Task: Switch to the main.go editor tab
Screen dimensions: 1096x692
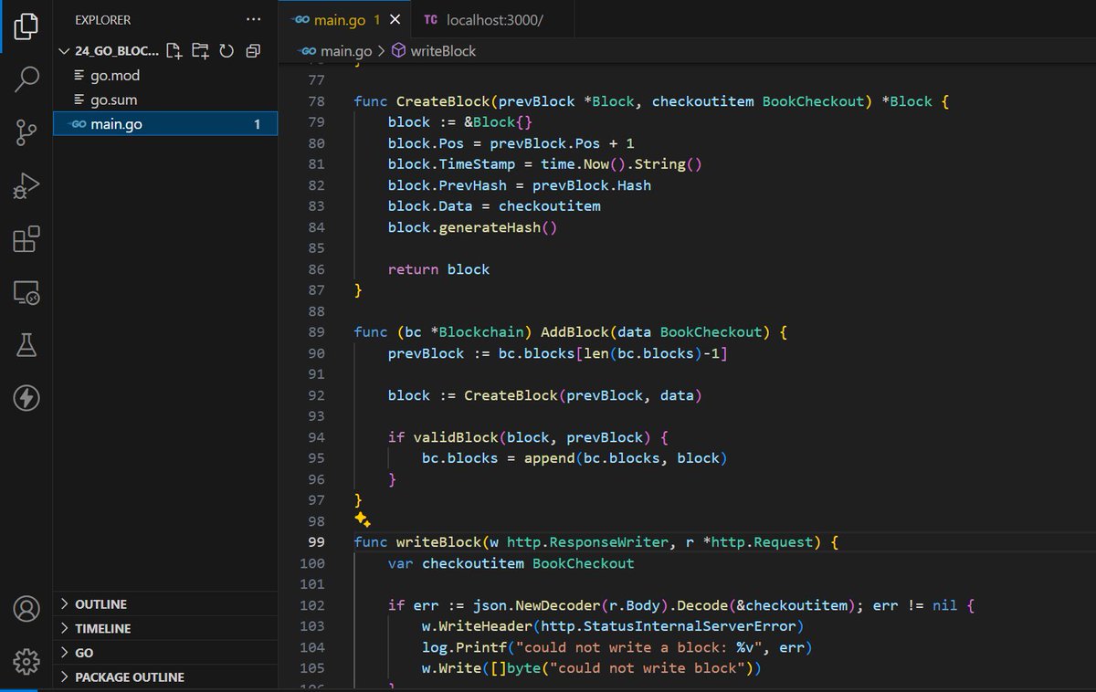Action: pyautogui.click(x=344, y=19)
